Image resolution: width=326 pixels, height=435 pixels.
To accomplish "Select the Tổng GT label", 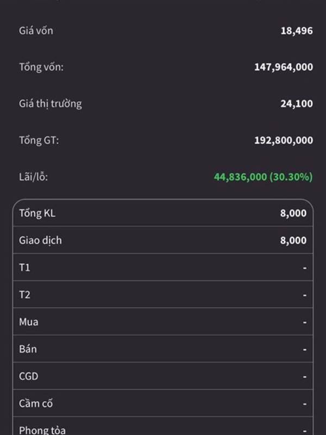I will (39, 140).
